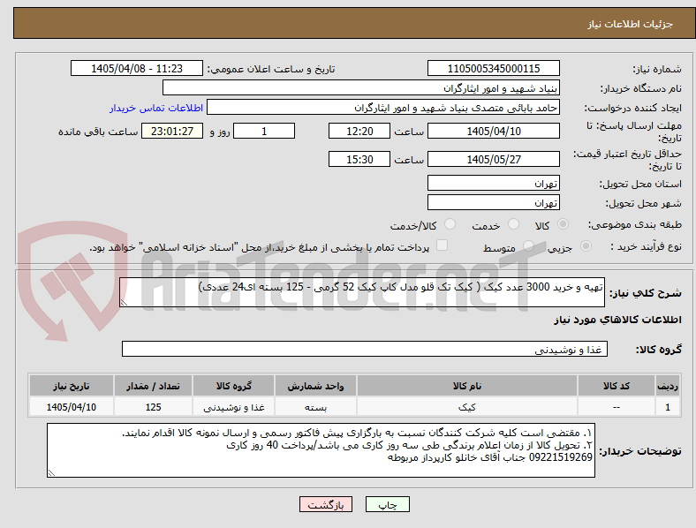The image size is (696, 528).
Task: Click the بازگشت back button
Action: (326, 504)
